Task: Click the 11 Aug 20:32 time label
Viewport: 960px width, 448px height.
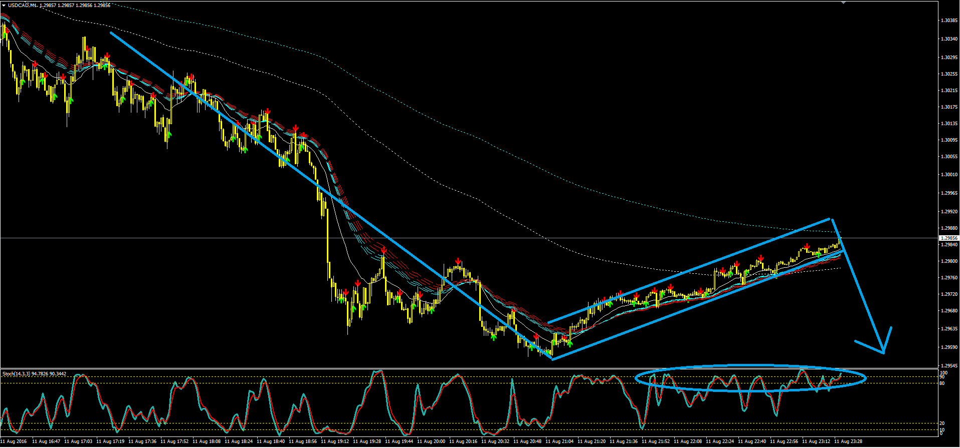Action: tap(495, 441)
